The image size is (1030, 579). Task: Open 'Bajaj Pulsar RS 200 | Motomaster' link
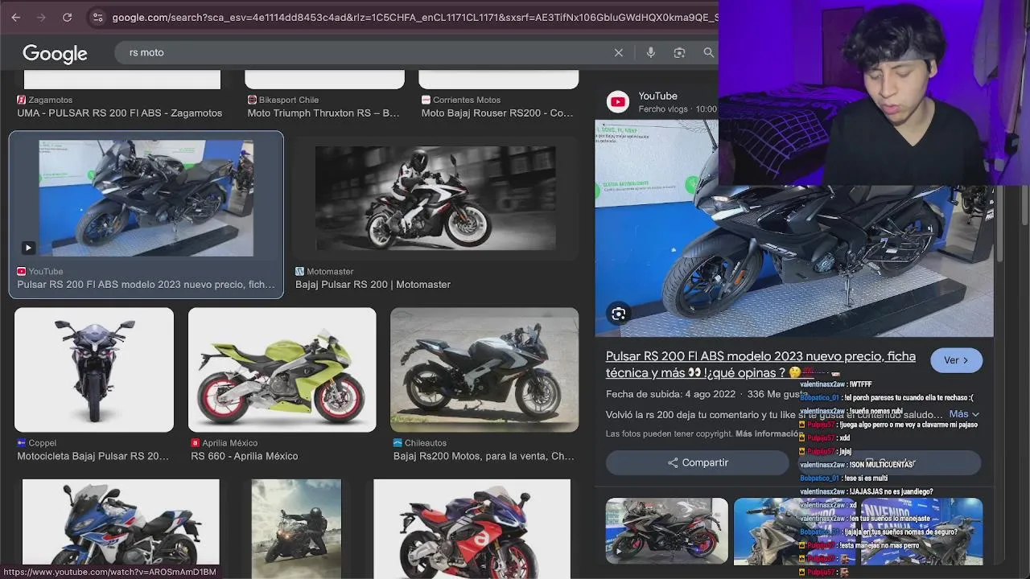pyautogui.click(x=373, y=285)
